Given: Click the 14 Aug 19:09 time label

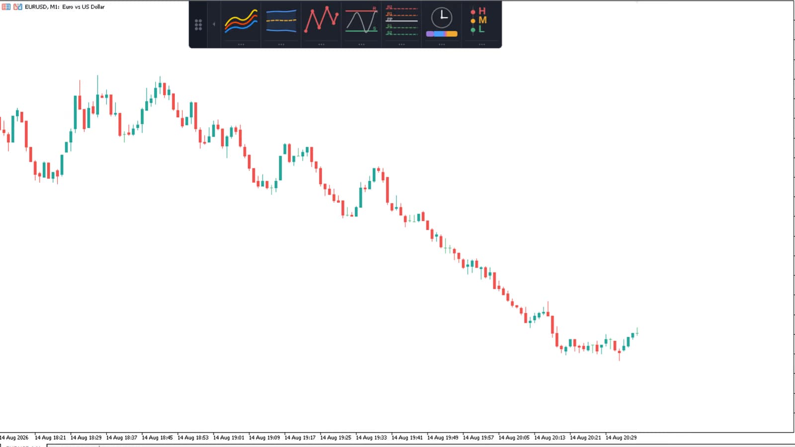Looking at the screenshot, I should click(264, 438).
